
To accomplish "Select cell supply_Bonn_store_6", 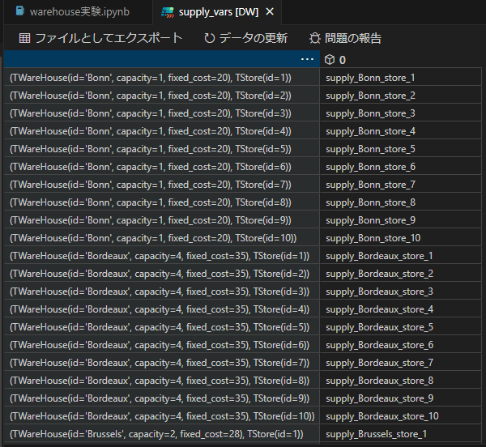I will pyautogui.click(x=400, y=167).
